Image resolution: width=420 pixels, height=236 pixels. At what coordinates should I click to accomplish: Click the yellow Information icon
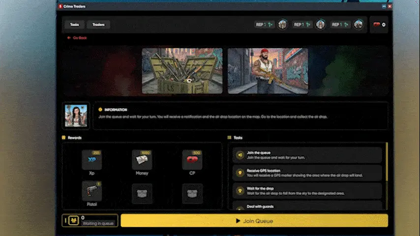click(100, 110)
